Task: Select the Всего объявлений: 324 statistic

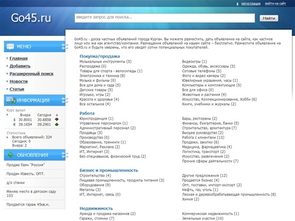Action: [32, 137]
